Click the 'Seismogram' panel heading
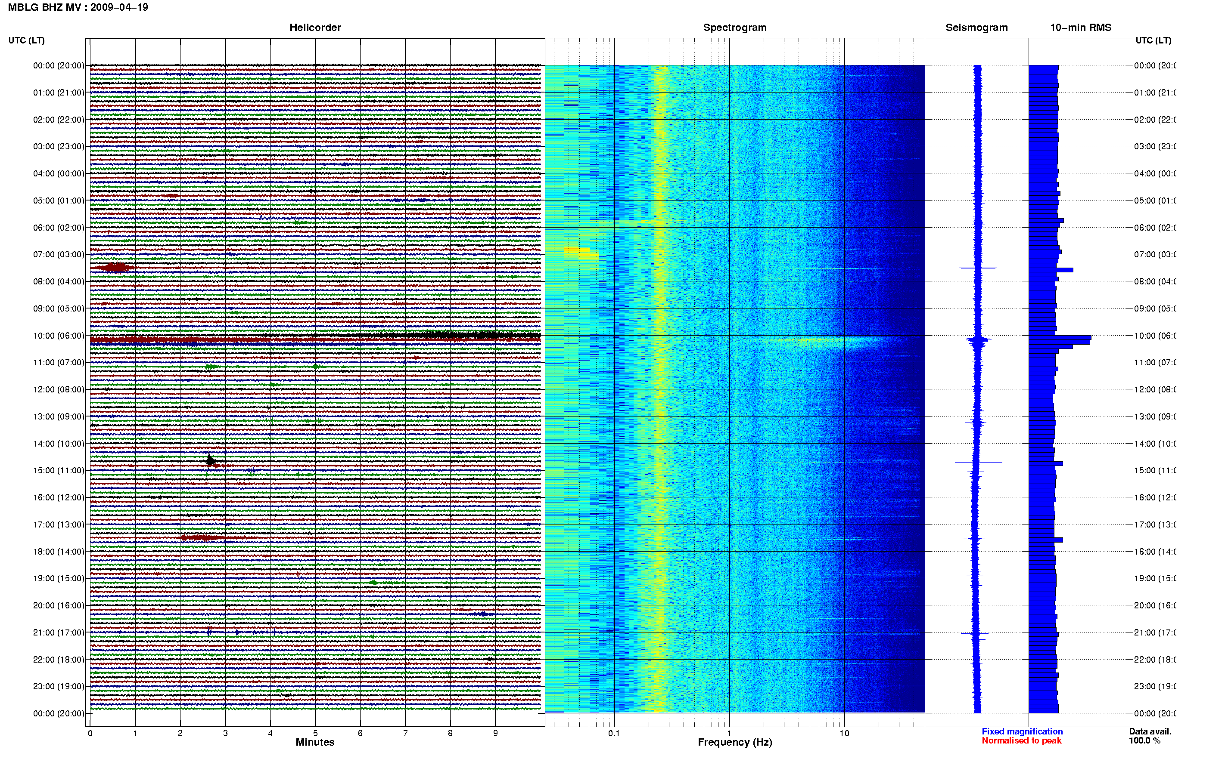This screenshot has height=765, width=1225. point(976,28)
